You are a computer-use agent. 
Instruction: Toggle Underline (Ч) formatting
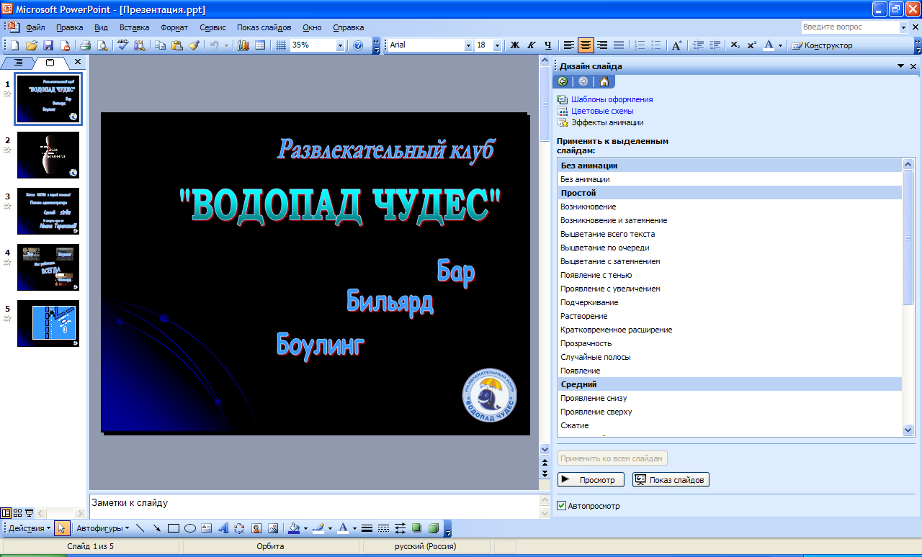click(548, 45)
